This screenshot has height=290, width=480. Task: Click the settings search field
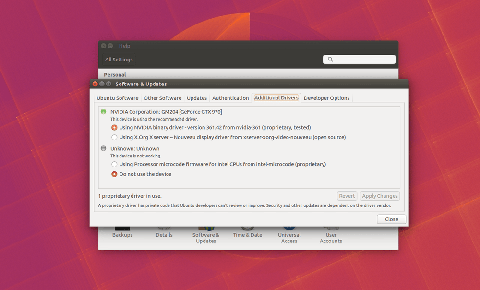click(x=363, y=60)
